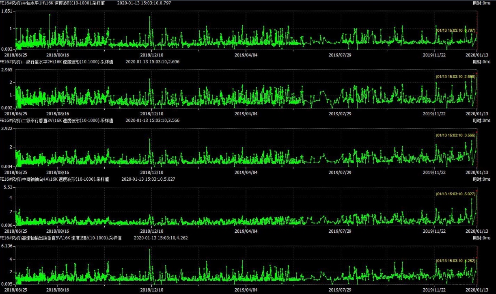Click the tallest peak in the 5V chart
Screen dimensions: 496x294
[150, 249]
